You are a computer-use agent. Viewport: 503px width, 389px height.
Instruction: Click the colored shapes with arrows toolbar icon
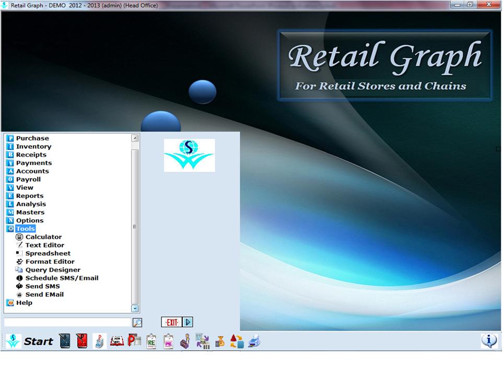[237, 341]
